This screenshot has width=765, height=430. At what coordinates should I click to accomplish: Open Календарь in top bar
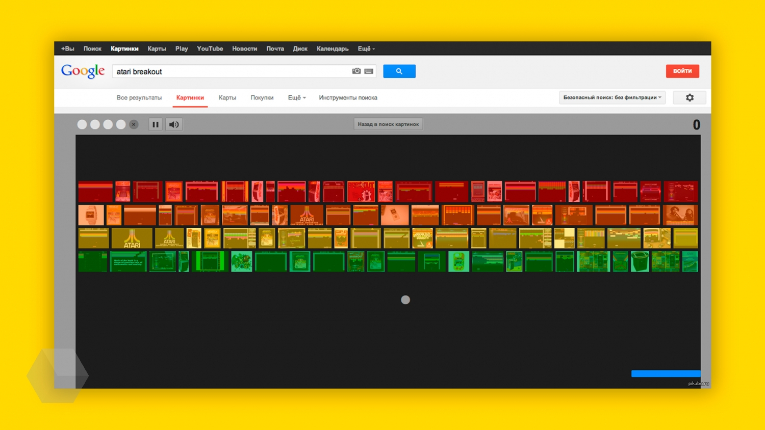333,49
